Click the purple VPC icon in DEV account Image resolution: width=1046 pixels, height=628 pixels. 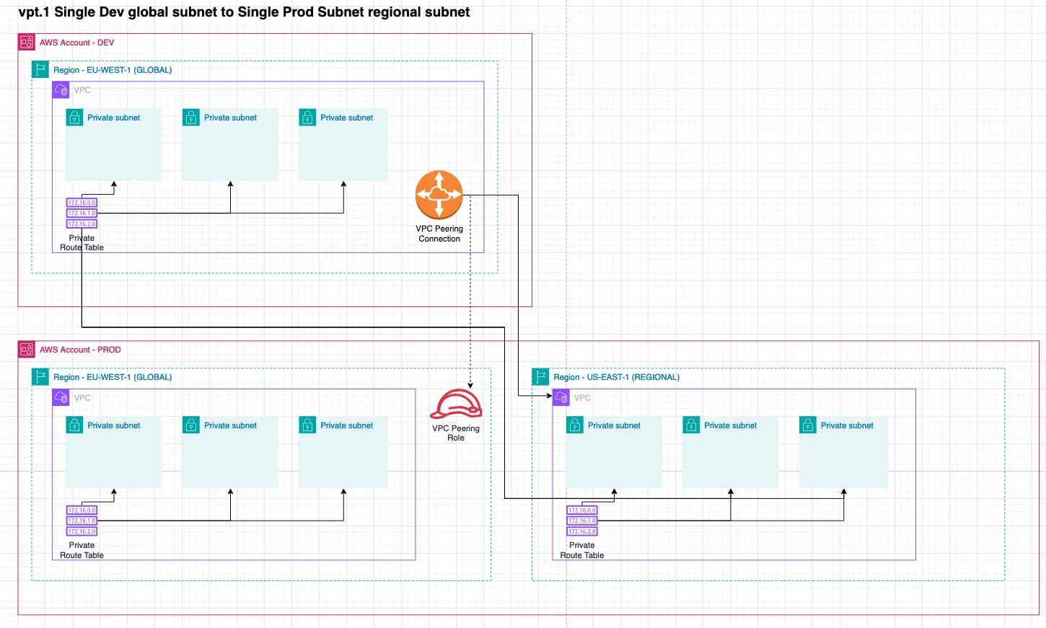[61, 90]
